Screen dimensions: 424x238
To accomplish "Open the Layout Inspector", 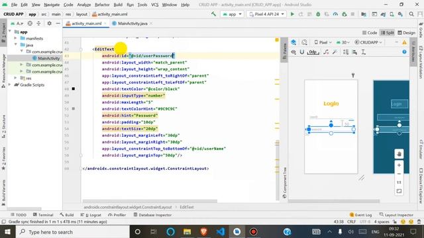I will pos(396,215).
